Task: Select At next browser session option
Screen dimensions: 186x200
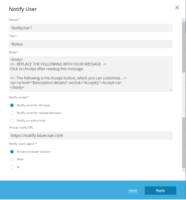Action: tap(12, 152)
